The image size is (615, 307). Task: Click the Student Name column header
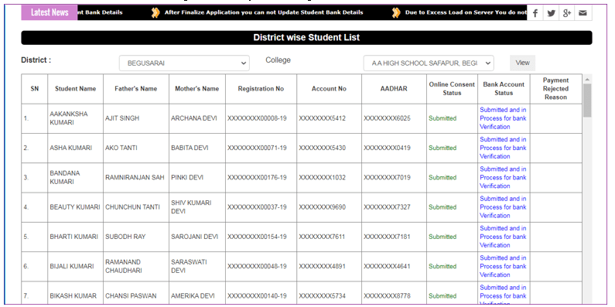coord(75,89)
